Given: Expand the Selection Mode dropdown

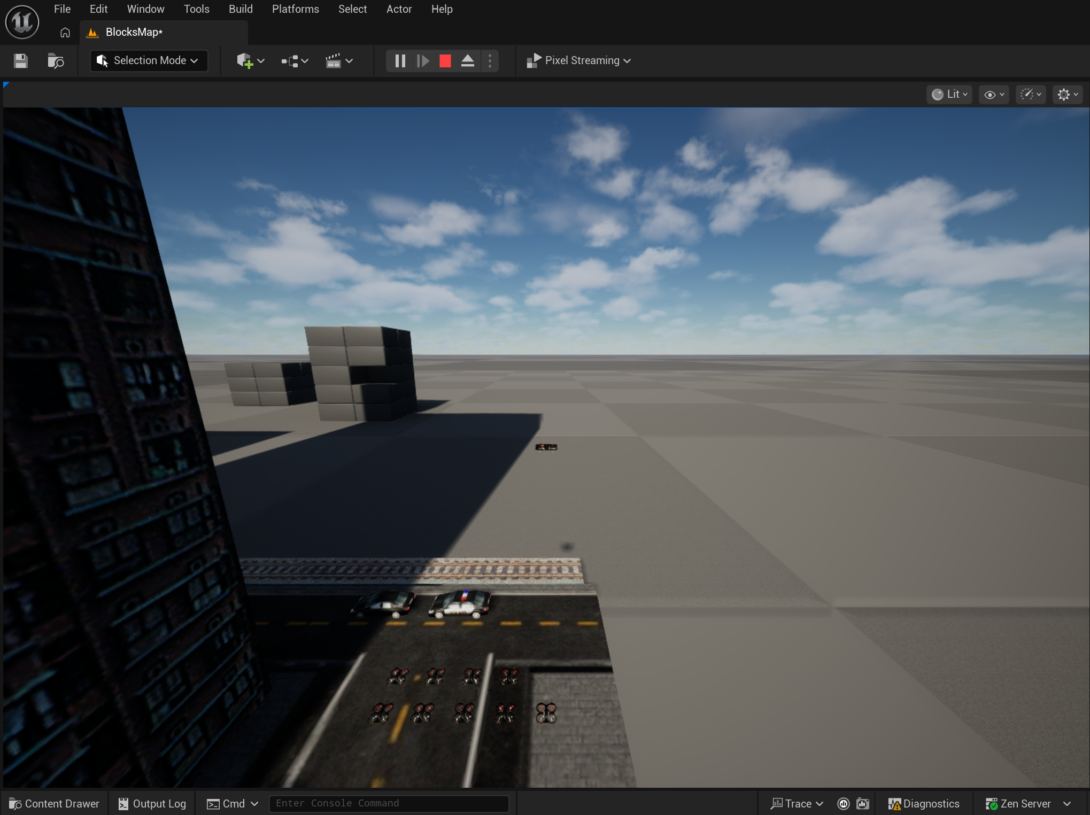Looking at the screenshot, I should (x=149, y=61).
